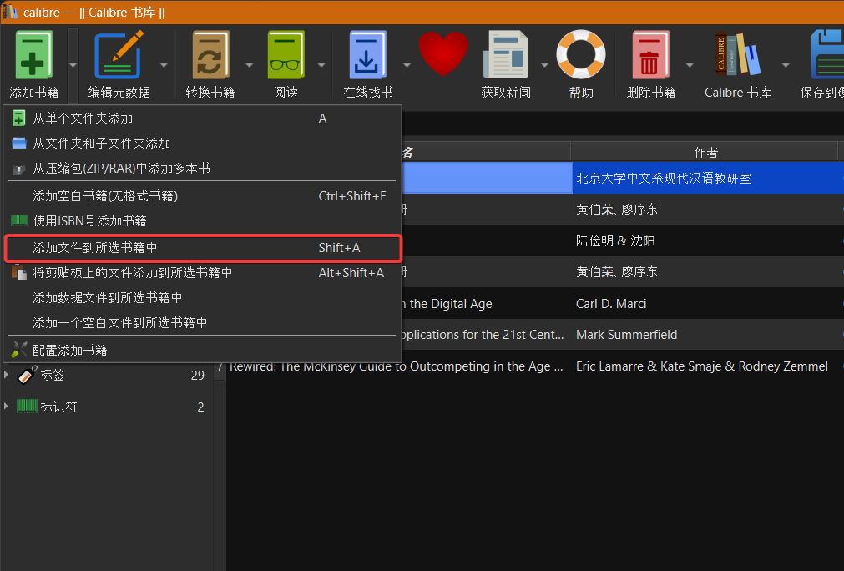Image resolution: width=844 pixels, height=571 pixels.
Task: Click the 转换书籍 (Convert books) icon
Action: 210,57
